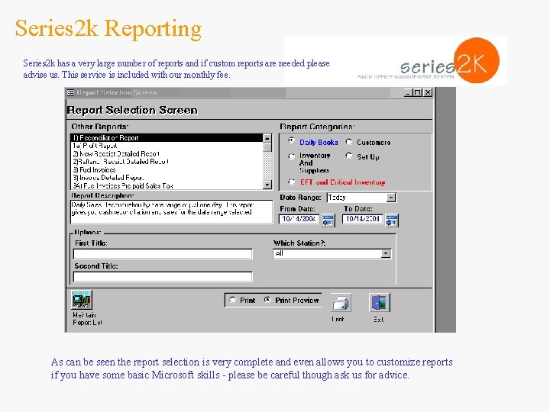
Task: Open the From Date calendar picker icon
Action: point(328,220)
